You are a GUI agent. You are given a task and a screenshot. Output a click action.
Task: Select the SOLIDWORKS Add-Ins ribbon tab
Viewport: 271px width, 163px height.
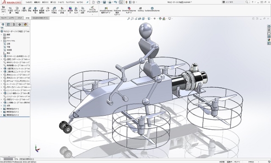(41, 18)
